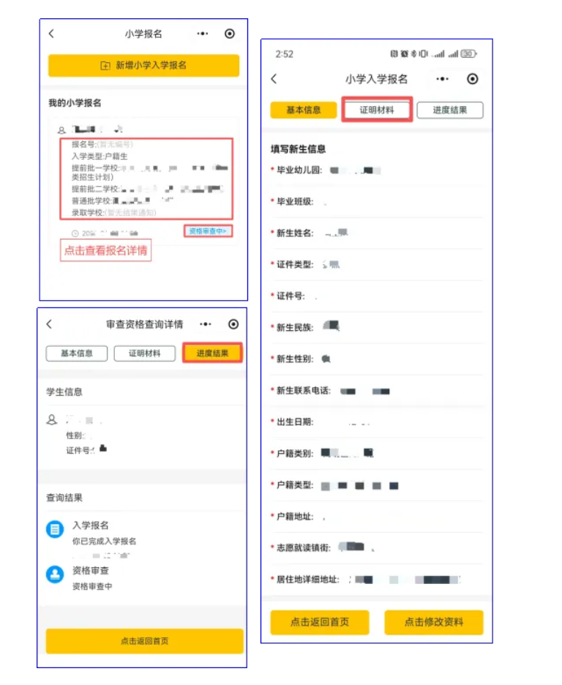
Task: Open 进度结果 tab on 小学入学报名 screen
Action: coord(450,111)
